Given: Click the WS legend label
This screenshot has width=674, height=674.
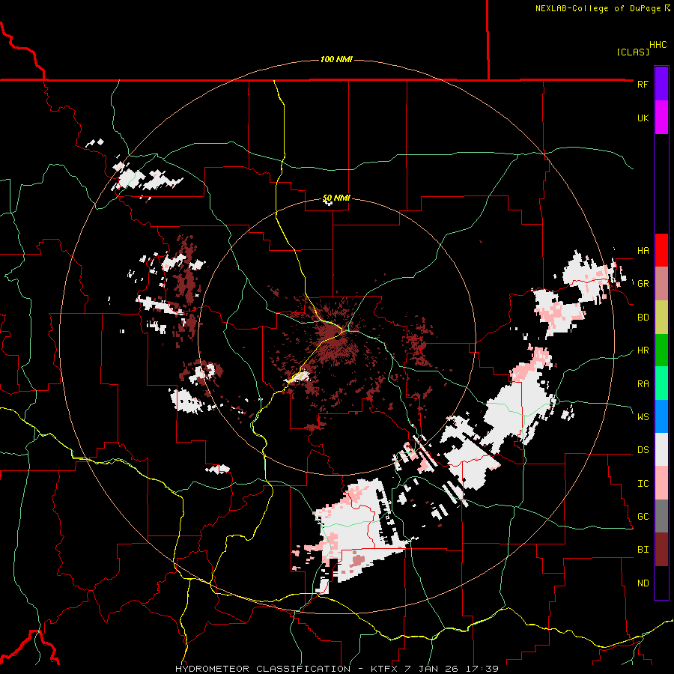Looking at the screenshot, I should click(x=643, y=417).
